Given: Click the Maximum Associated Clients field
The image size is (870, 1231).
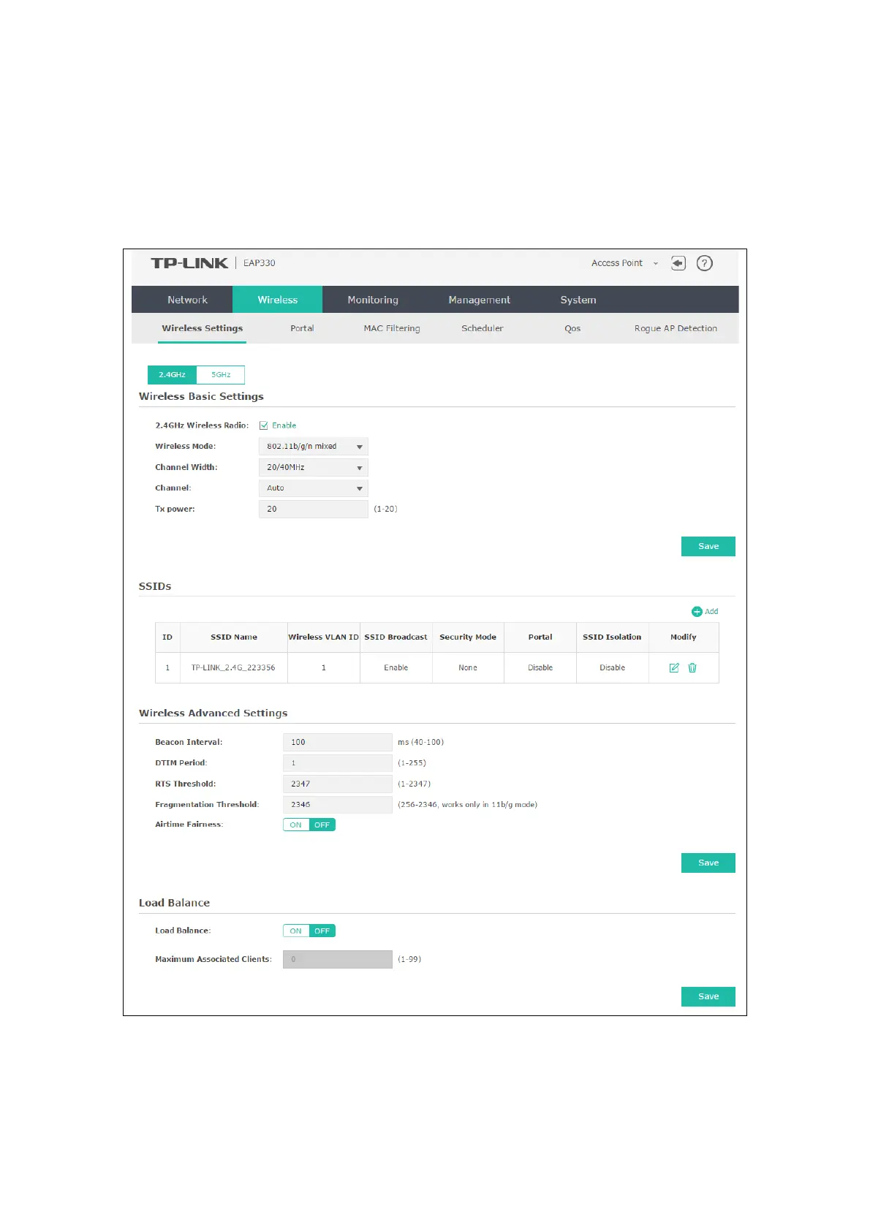Looking at the screenshot, I should pos(338,959).
